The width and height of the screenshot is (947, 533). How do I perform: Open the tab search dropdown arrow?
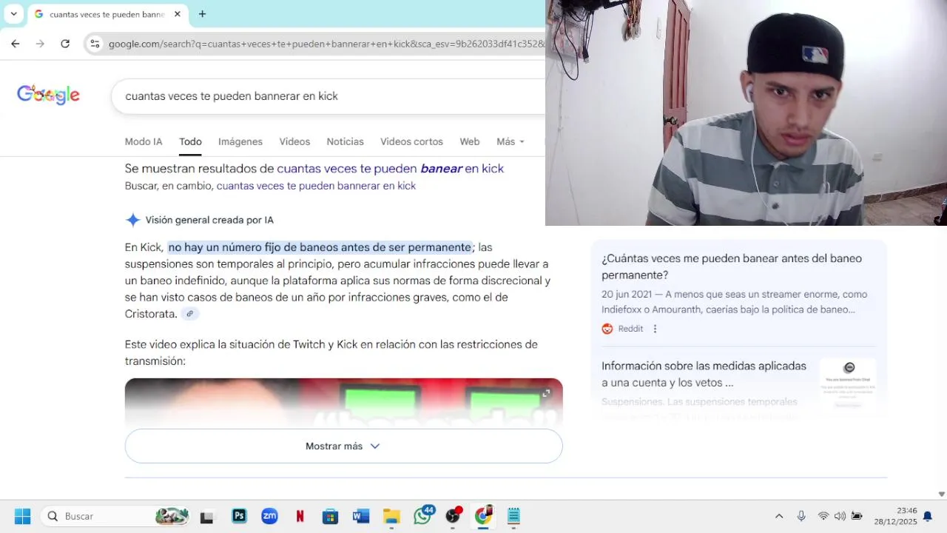point(13,14)
